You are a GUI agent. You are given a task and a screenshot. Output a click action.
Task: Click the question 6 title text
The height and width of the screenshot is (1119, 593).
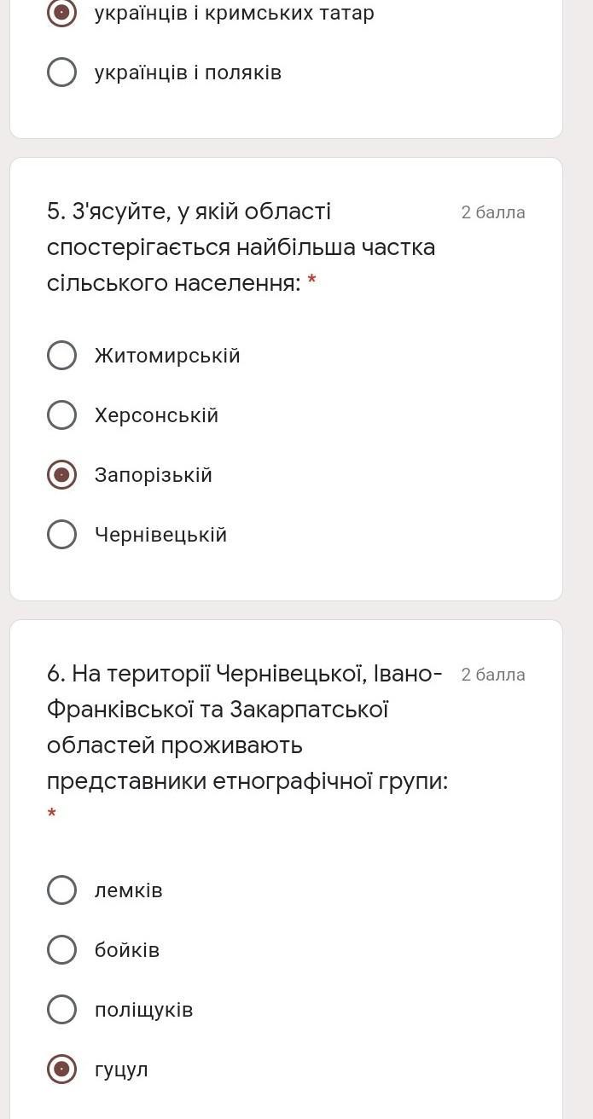click(247, 728)
